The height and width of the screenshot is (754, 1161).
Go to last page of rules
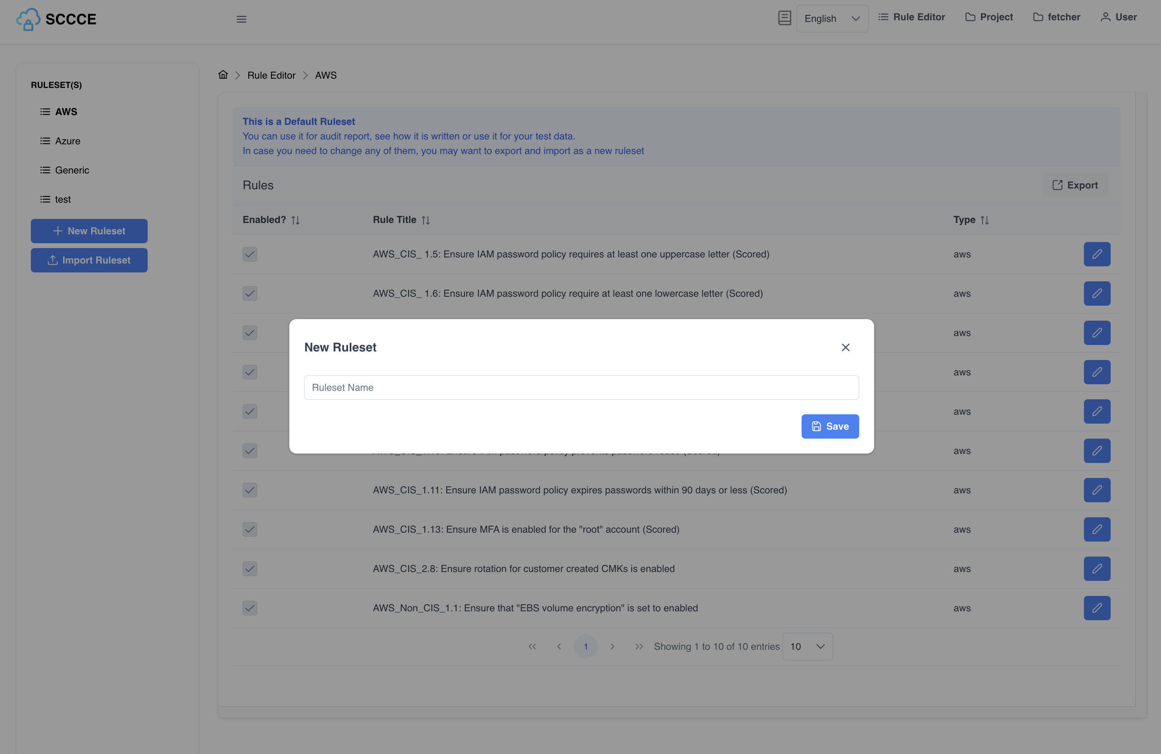[x=639, y=646]
